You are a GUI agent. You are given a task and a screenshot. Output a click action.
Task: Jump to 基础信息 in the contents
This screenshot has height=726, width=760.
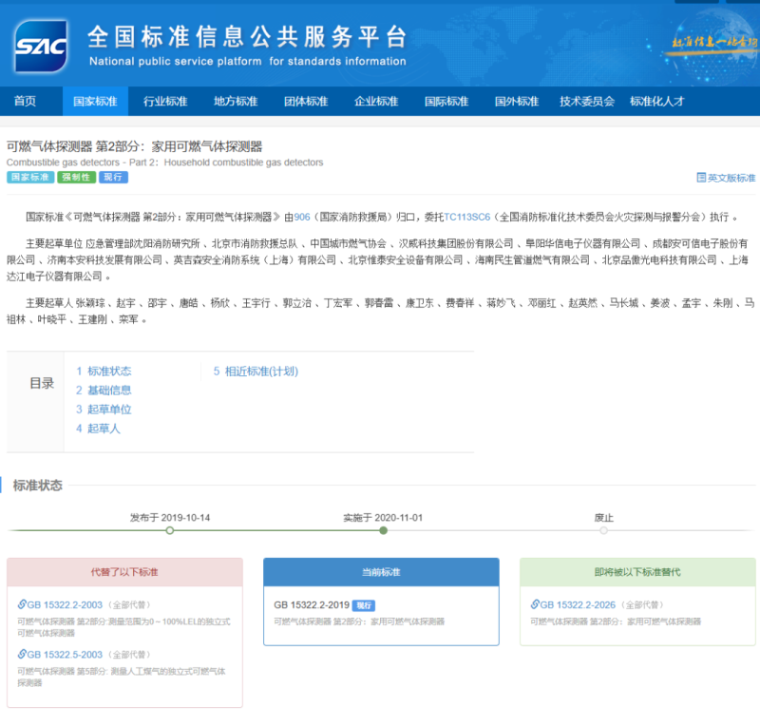click(x=108, y=390)
